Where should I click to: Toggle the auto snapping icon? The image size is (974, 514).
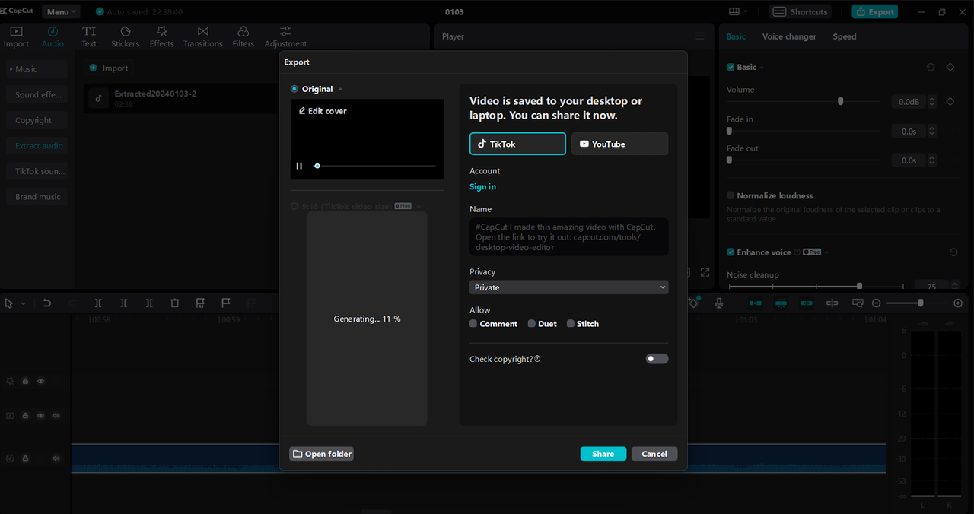(x=781, y=303)
